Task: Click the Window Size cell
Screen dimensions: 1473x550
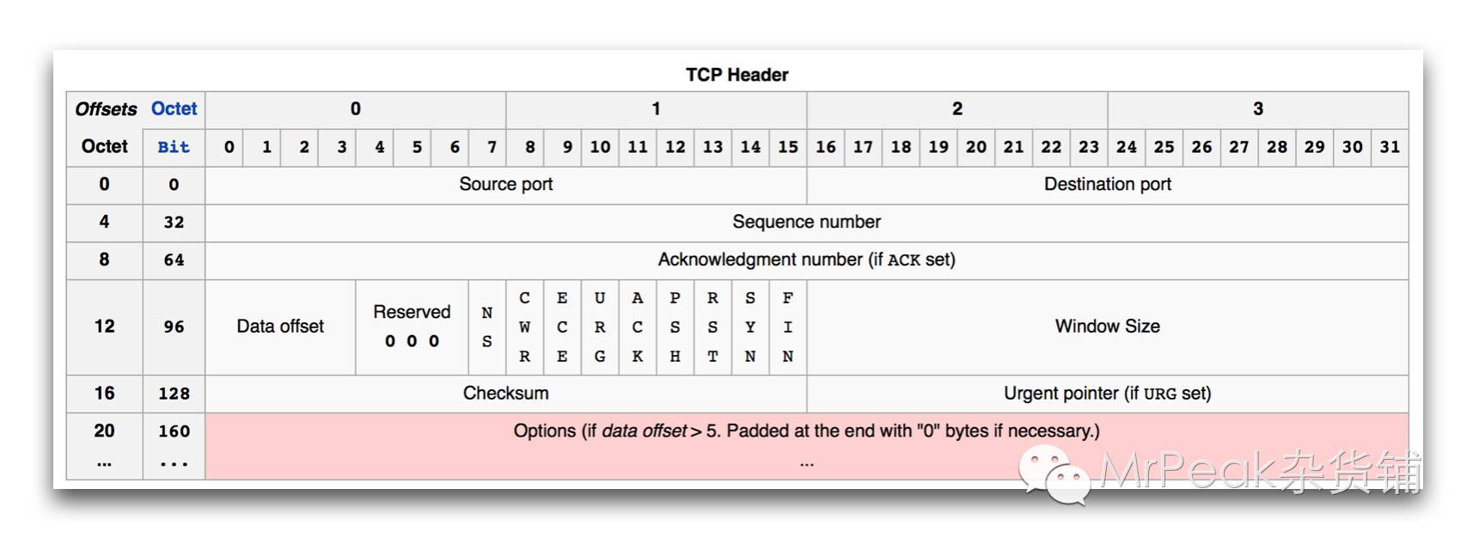Action: [x=1107, y=327]
